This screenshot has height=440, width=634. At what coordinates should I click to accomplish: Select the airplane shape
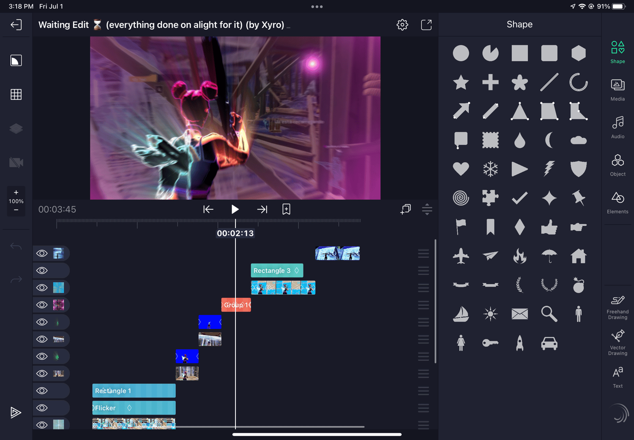coord(461,256)
